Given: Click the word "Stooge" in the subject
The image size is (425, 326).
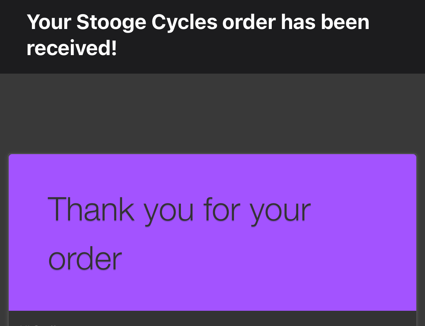Looking at the screenshot, I should tap(111, 22).
